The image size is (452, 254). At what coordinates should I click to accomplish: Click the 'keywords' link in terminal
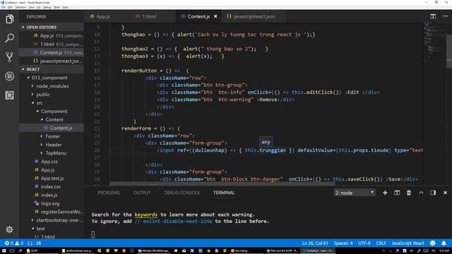pos(146,214)
